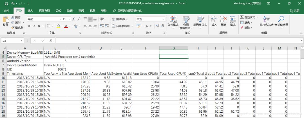This screenshot has width=304, height=118.
Task: Switch to the Insert (插入) ribbon tab
Action: (x=30, y=11)
